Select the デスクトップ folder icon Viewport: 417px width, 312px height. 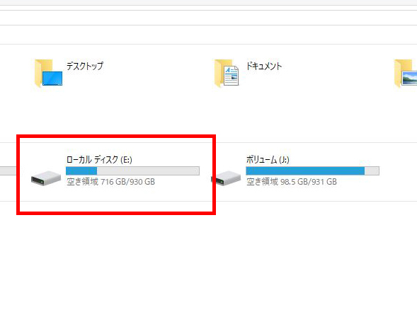(x=48, y=73)
